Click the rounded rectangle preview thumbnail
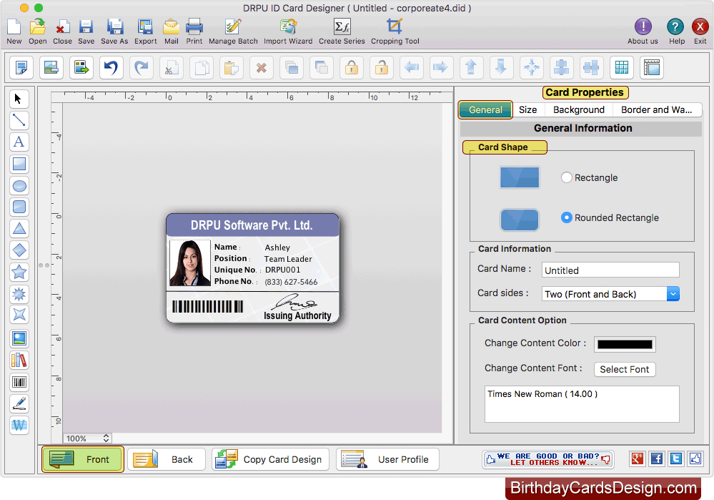Viewport: 714px width, 500px height. pyautogui.click(x=520, y=220)
